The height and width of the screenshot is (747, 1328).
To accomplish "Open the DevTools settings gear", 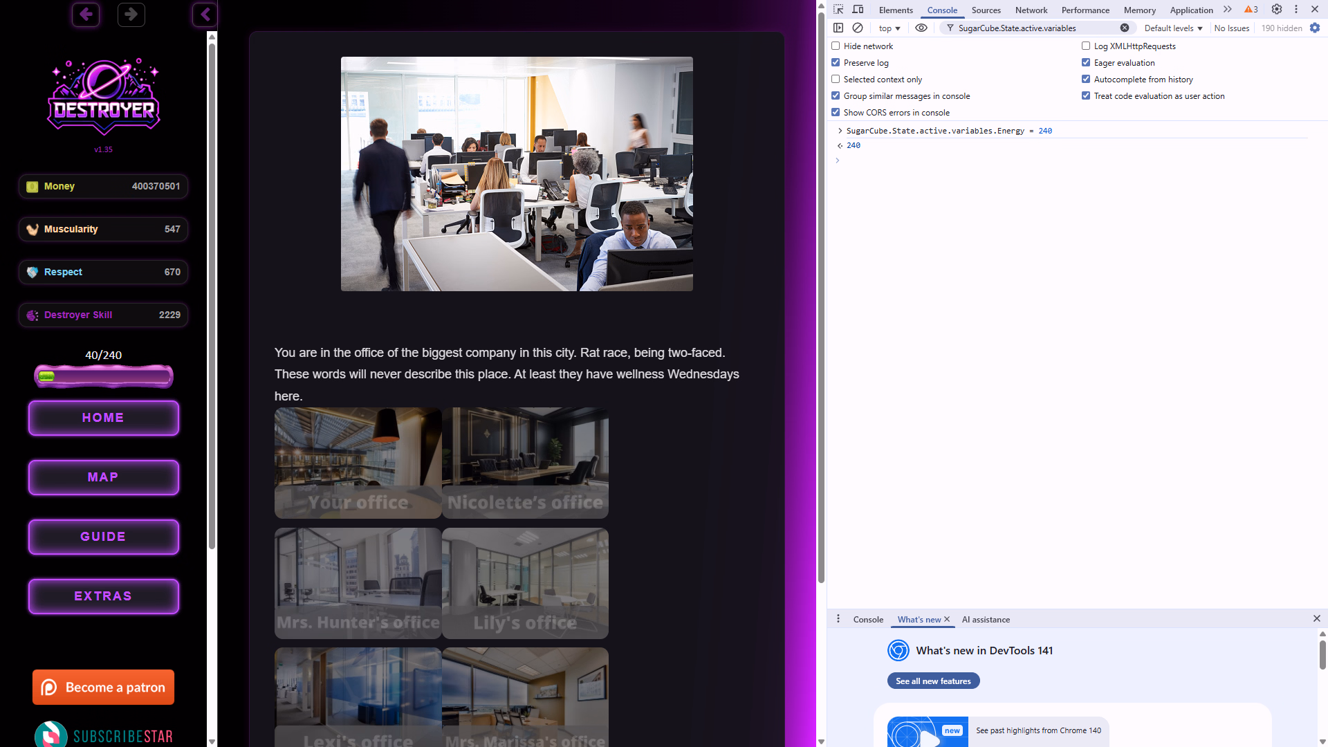I will [1277, 10].
